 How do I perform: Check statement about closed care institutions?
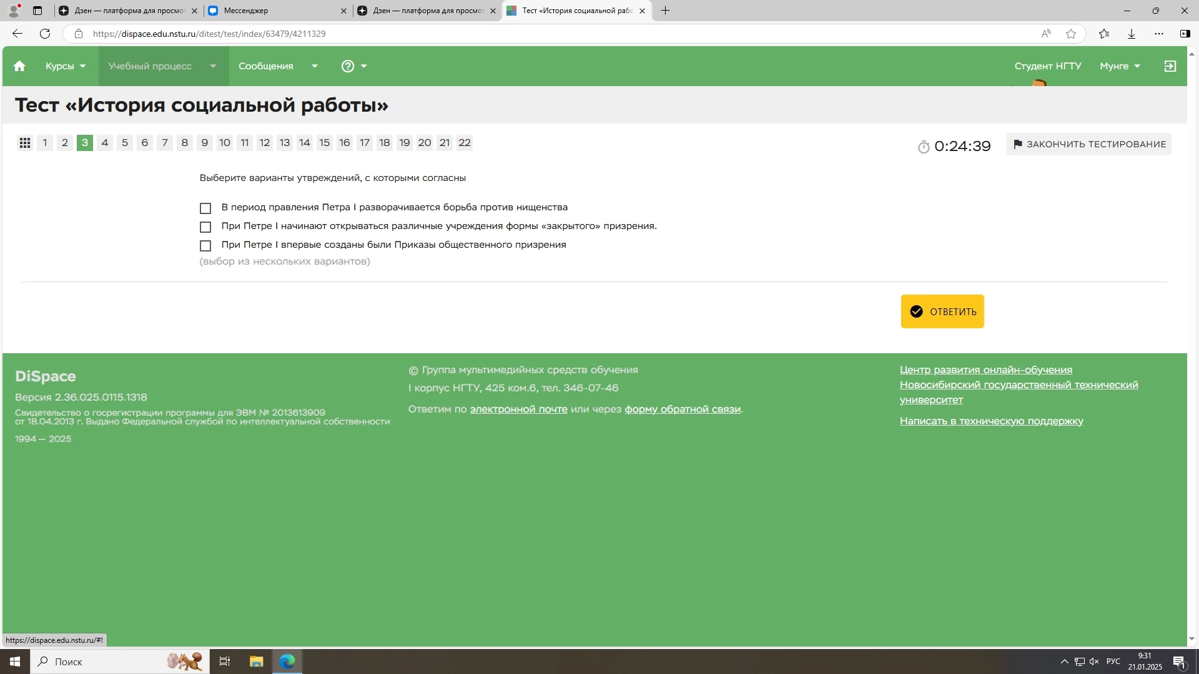coord(205,227)
